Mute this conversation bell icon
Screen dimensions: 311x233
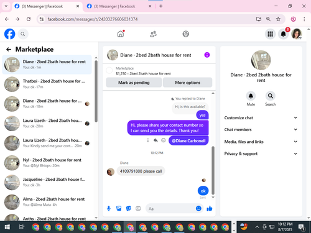pos(251,96)
